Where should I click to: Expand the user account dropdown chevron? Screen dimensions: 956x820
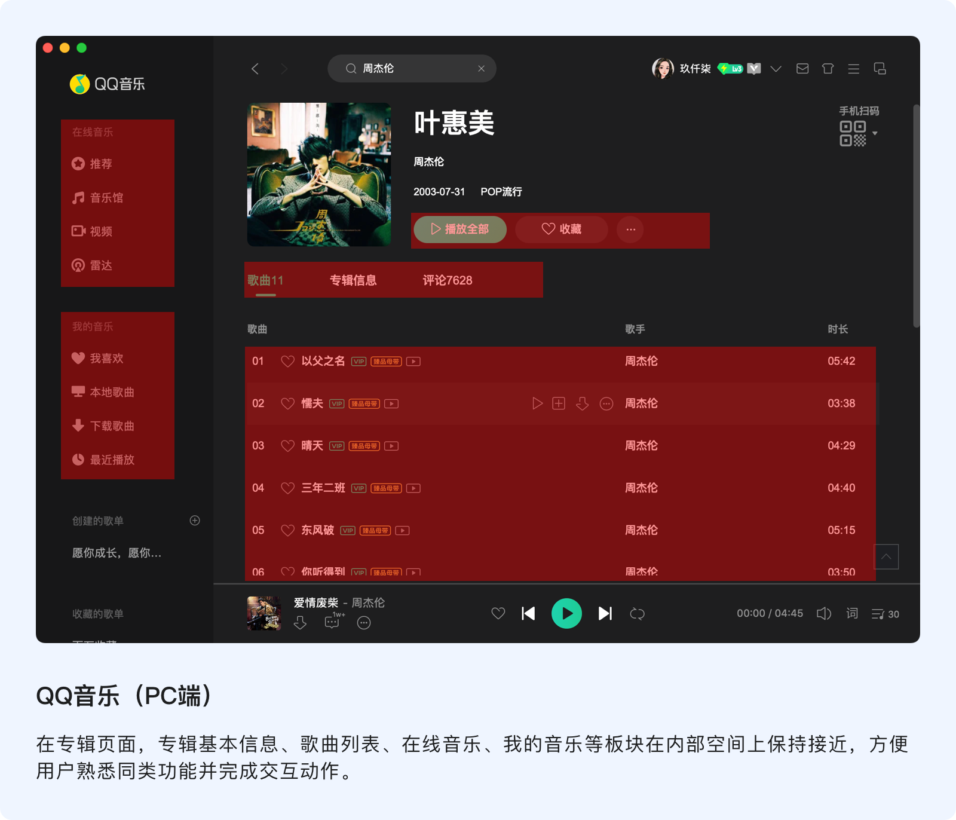click(776, 69)
